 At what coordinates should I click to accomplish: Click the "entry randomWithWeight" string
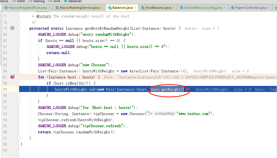point(107,34)
